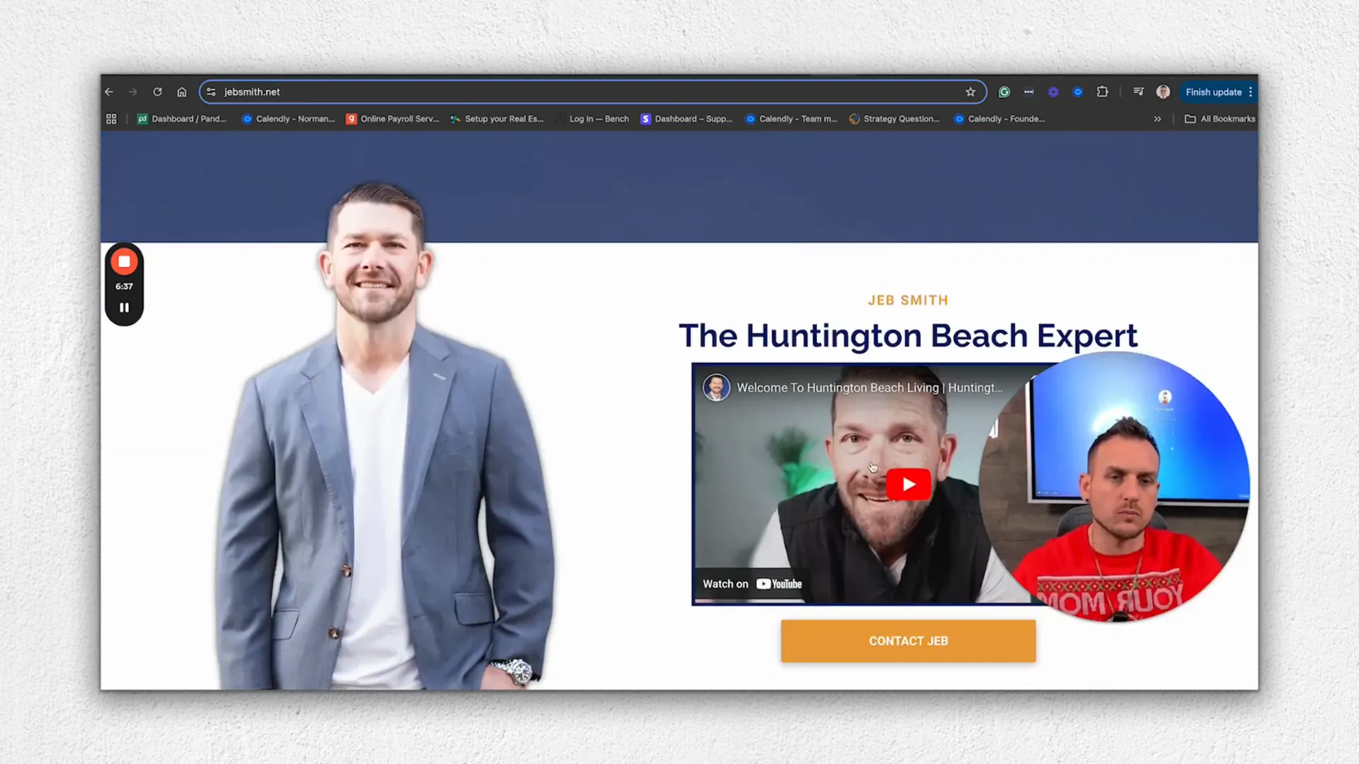Click the Strategy Question... bookmark tab
Screen dimensions: 1359x764
click(895, 118)
